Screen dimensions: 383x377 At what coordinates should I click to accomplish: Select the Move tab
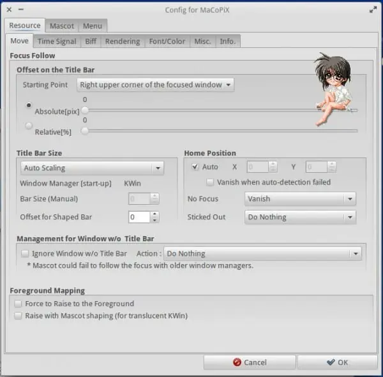click(x=20, y=41)
